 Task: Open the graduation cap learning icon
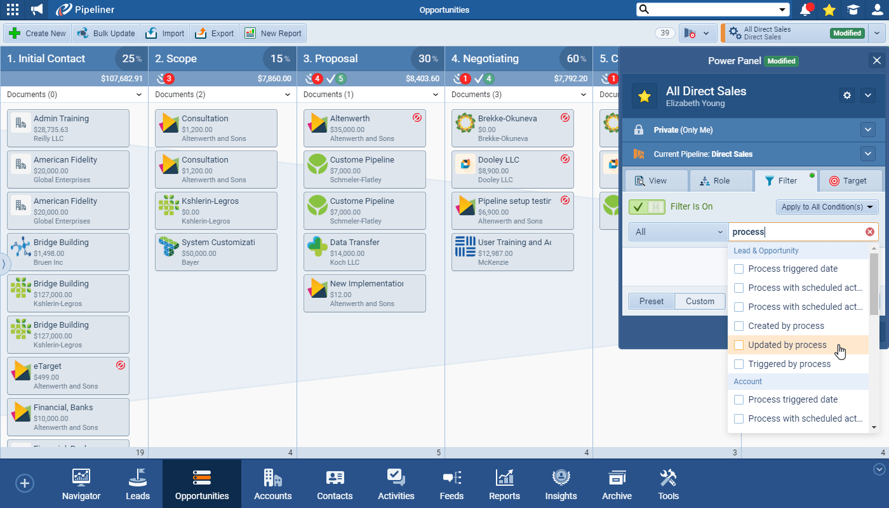click(852, 10)
